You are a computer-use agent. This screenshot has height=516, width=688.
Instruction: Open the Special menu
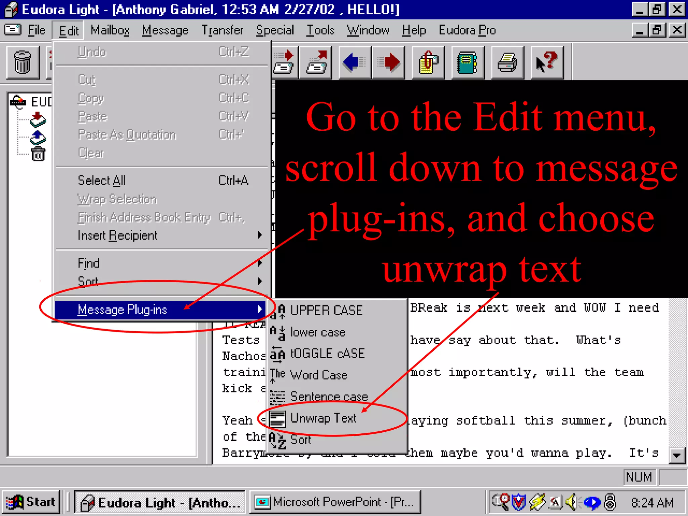[275, 30]
